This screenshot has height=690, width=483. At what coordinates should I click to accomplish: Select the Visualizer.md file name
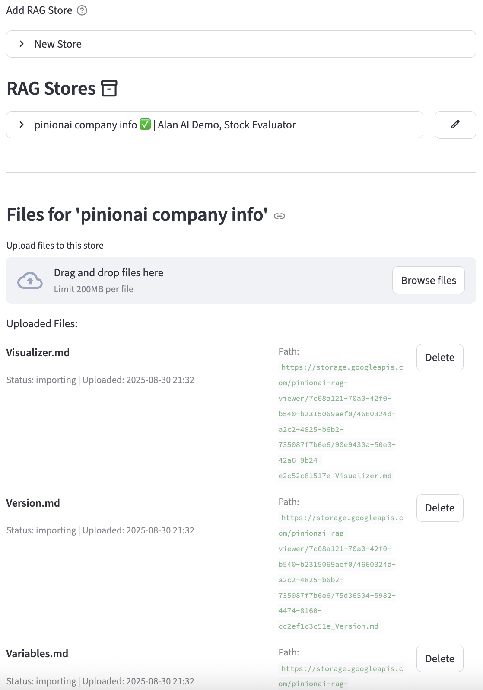point(38,353)
